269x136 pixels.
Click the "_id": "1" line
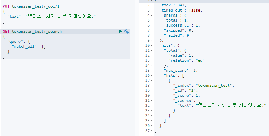point(185,90)
